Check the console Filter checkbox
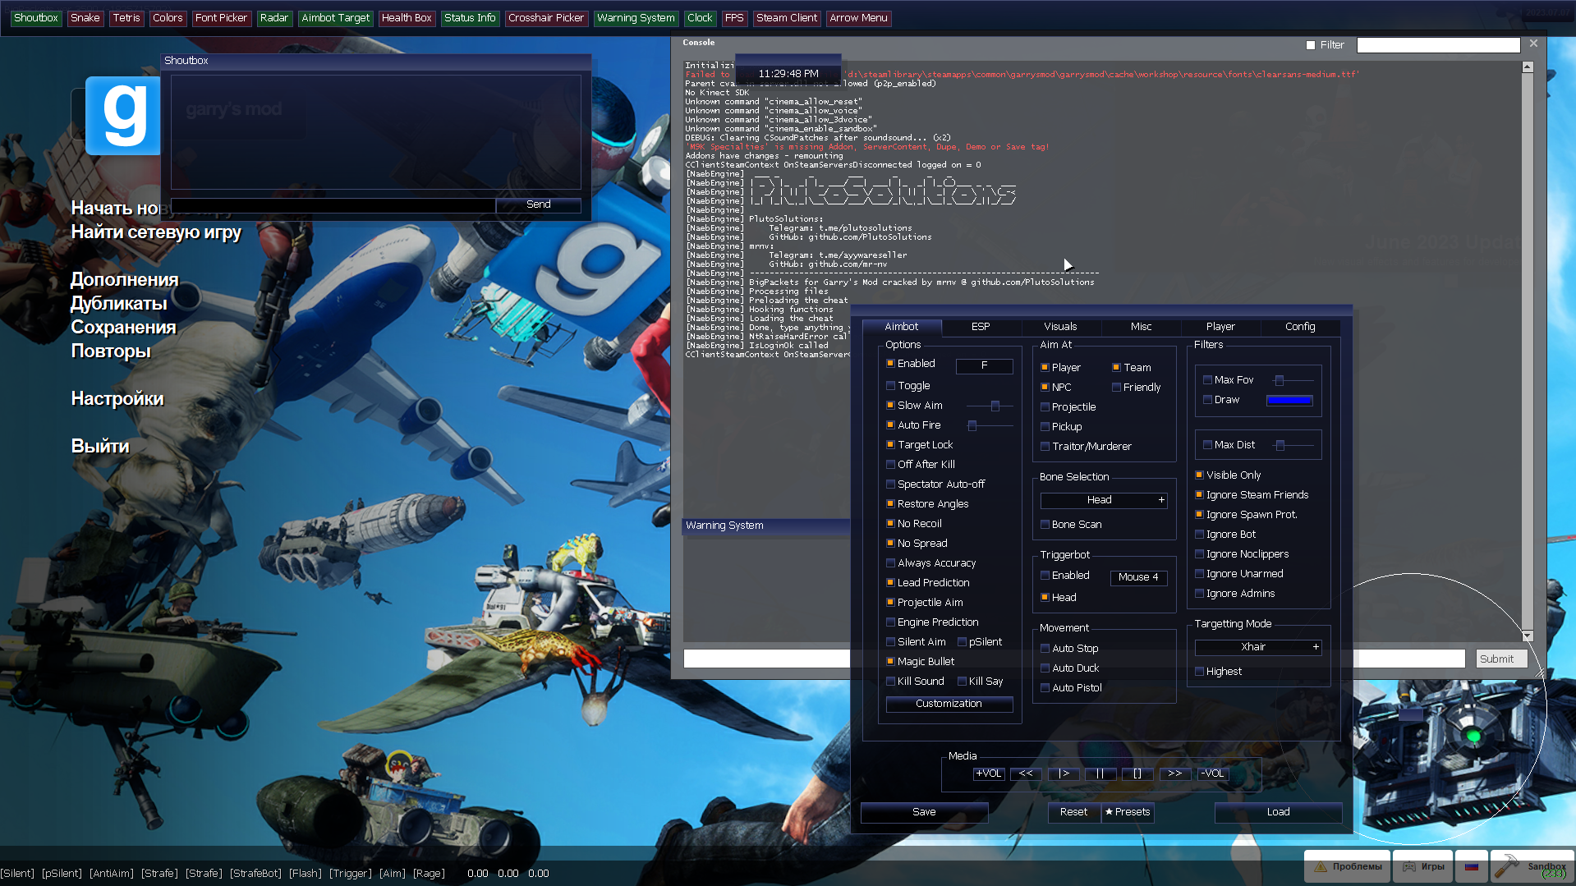Screen dimensions: 1576x886 [x=1311, y=45]
